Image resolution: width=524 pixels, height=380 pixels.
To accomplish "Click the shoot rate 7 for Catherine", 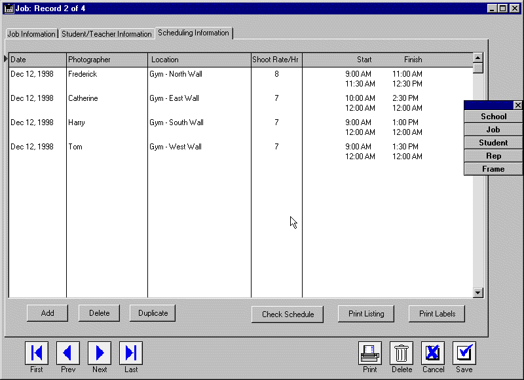I will coord(276,98).
